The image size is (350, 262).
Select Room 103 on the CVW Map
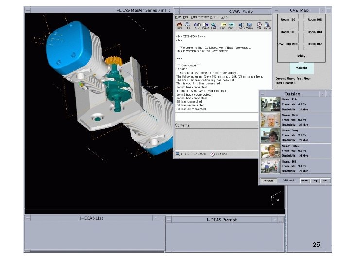[288, 32]
